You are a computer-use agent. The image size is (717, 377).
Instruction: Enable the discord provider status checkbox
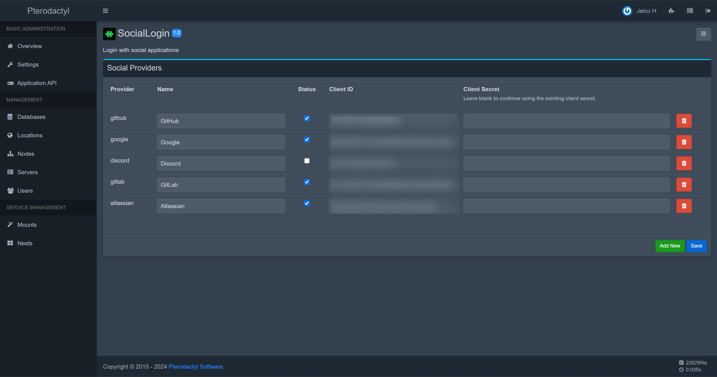point(307,161)
